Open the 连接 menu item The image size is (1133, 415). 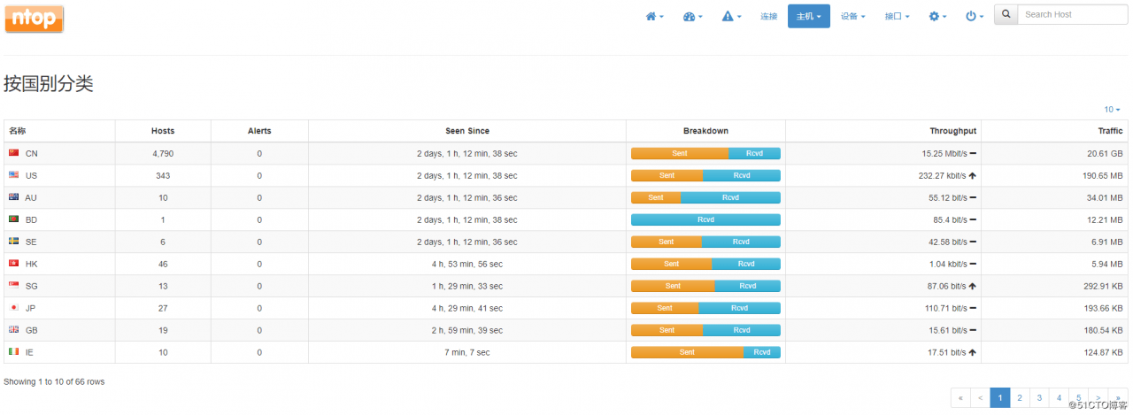pyautogui.click(x=768, y=16)
